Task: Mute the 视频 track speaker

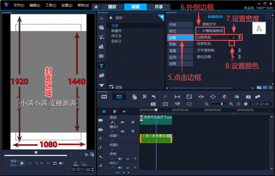Action: 123,122
